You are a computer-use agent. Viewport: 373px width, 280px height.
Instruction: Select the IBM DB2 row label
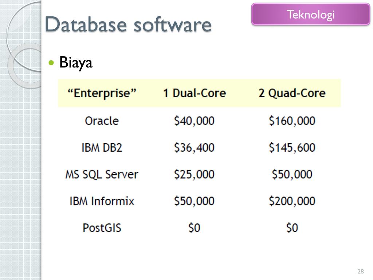(x=102, y=148)
